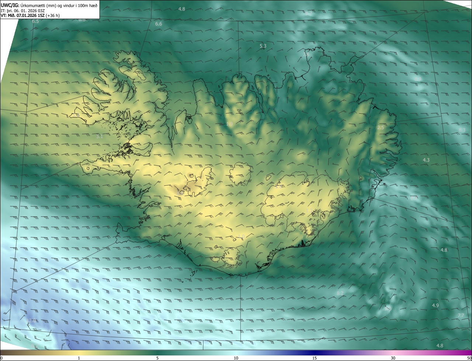Select the 4.9 value label
The width and height of the screenshot is (472, 361).
tap(435, 306)
